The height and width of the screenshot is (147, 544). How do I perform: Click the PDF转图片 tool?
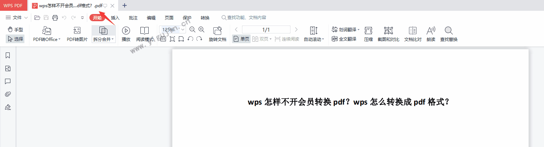pos(77,35)
